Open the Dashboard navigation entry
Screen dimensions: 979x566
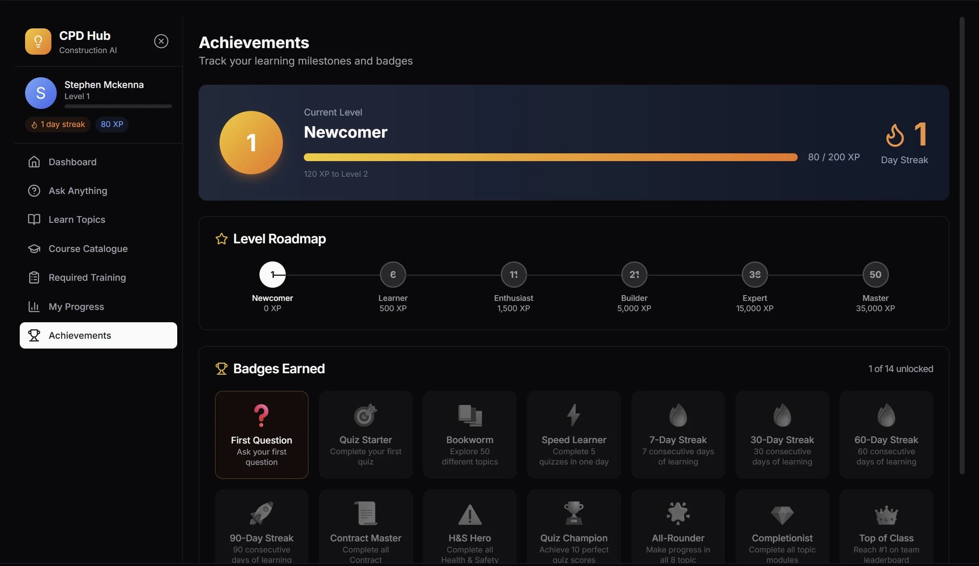(x=72, y=162)
